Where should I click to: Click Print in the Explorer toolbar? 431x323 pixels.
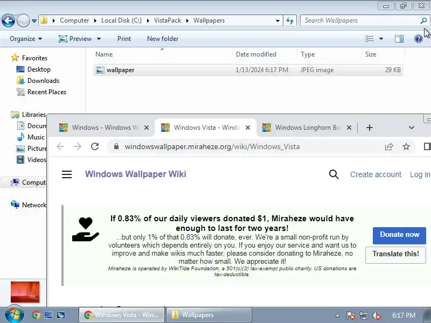point(124,39)
